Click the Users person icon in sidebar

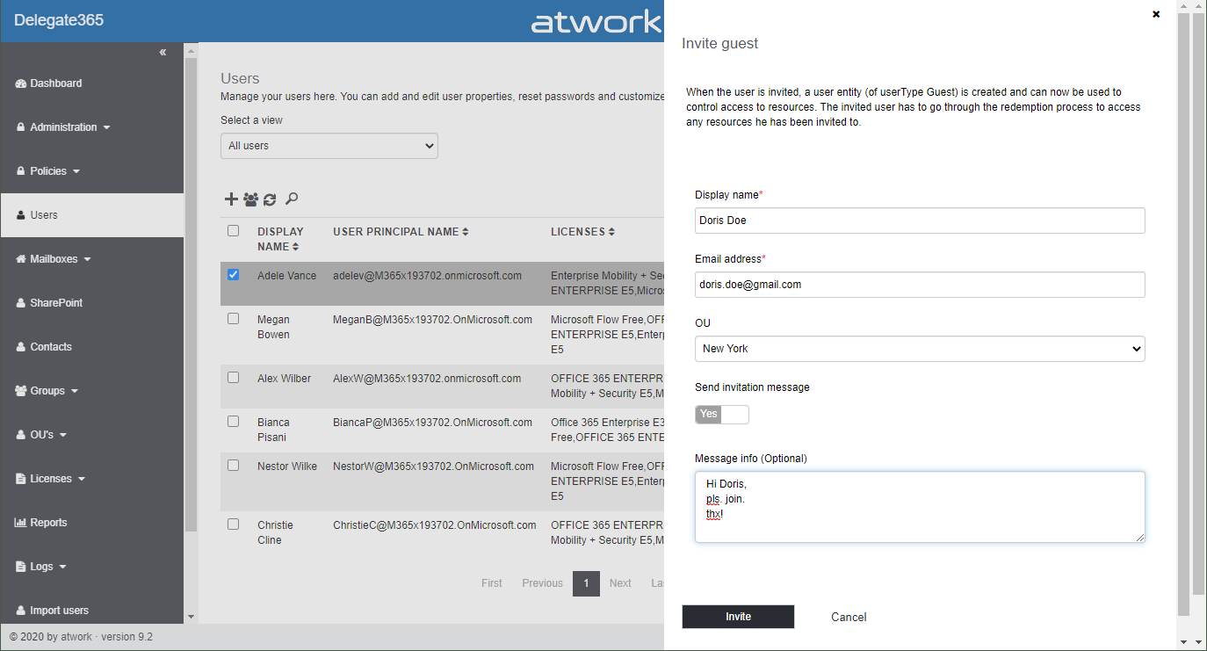(21, 215)
